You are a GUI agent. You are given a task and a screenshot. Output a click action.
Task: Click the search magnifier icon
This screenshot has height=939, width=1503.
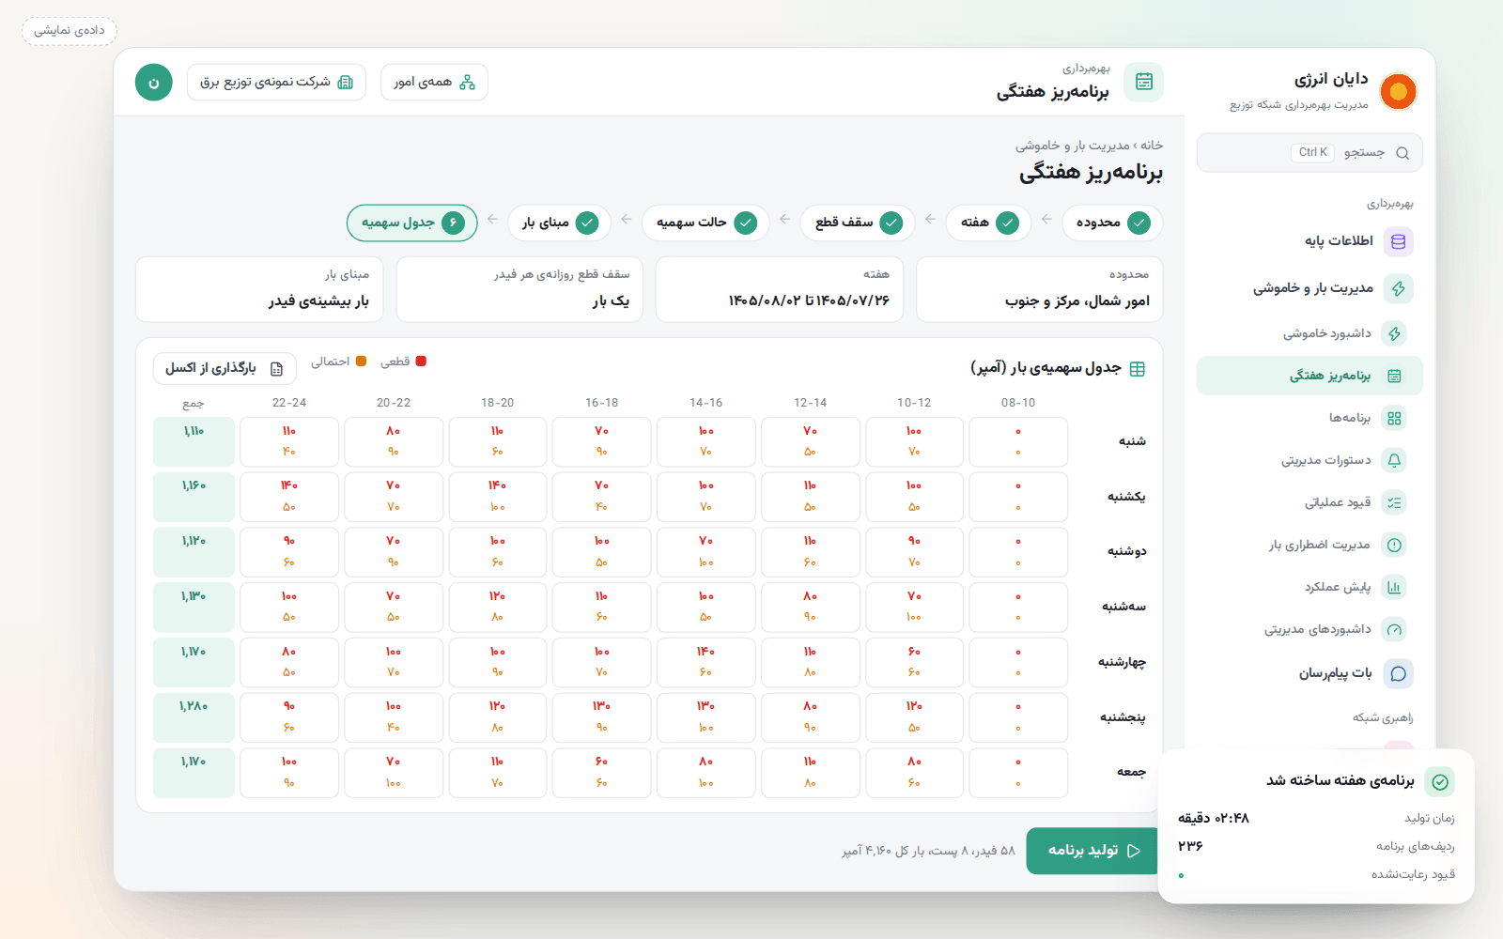coord(1402,153)
